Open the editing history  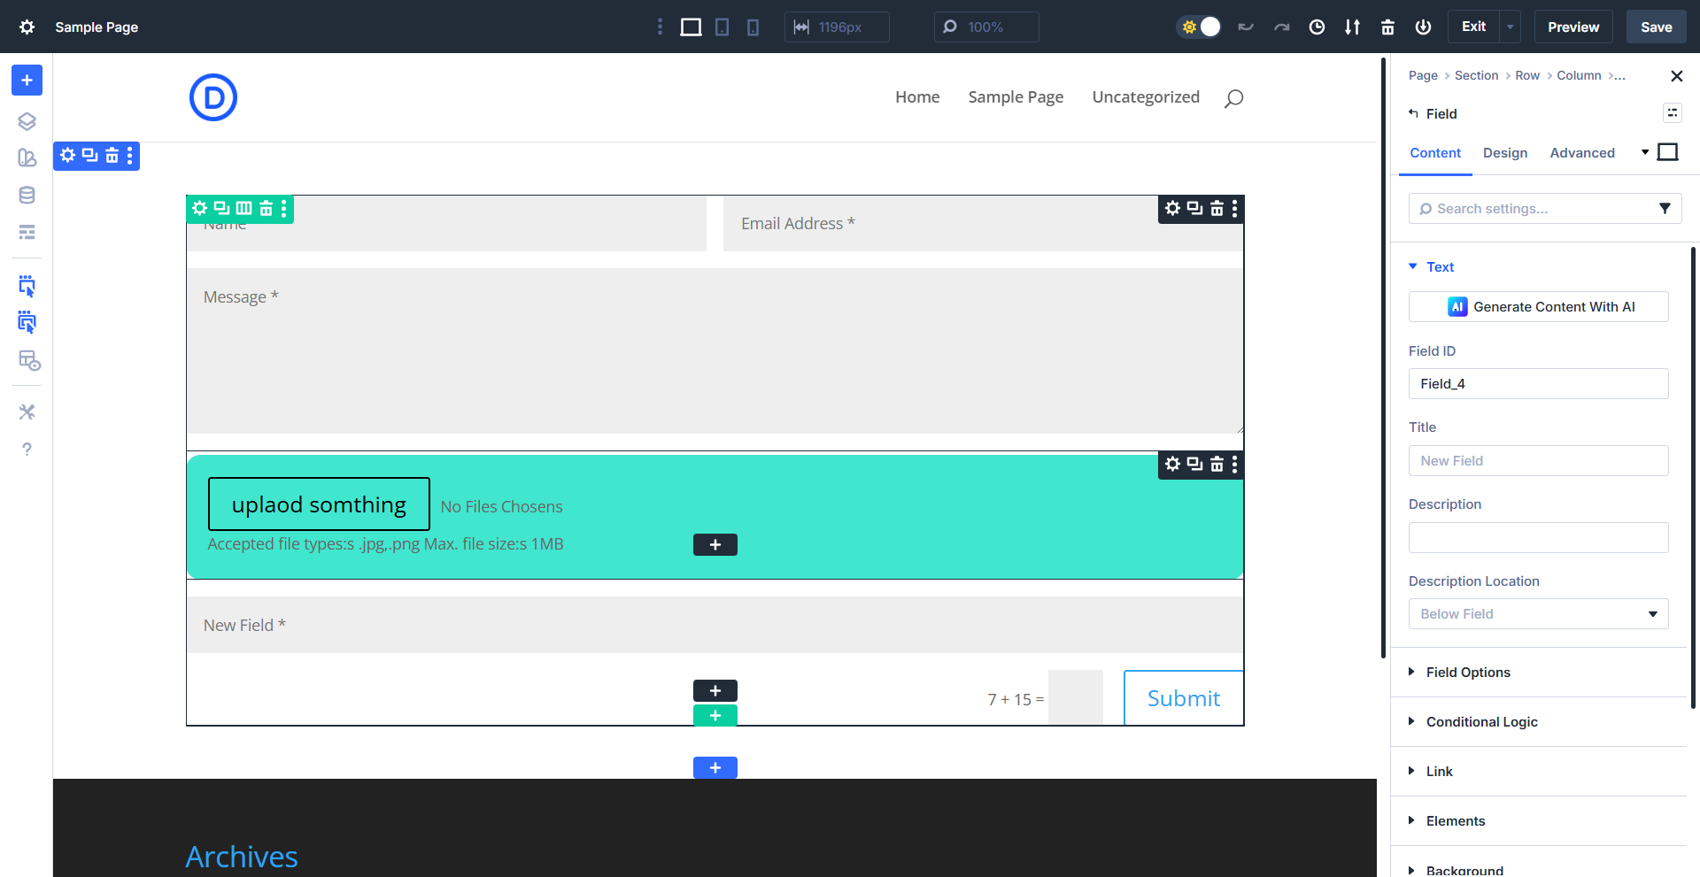click(x=1317, y=27)
